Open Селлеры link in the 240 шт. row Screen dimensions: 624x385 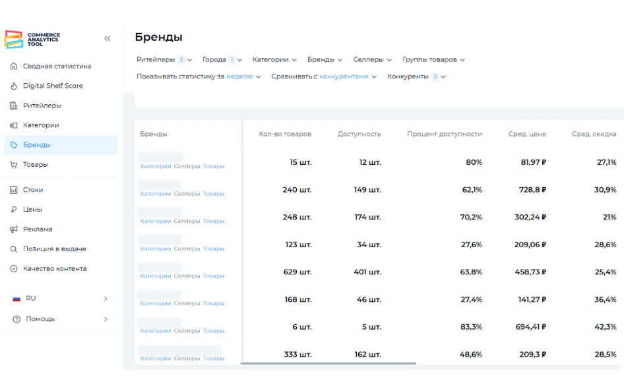point(187,194)
